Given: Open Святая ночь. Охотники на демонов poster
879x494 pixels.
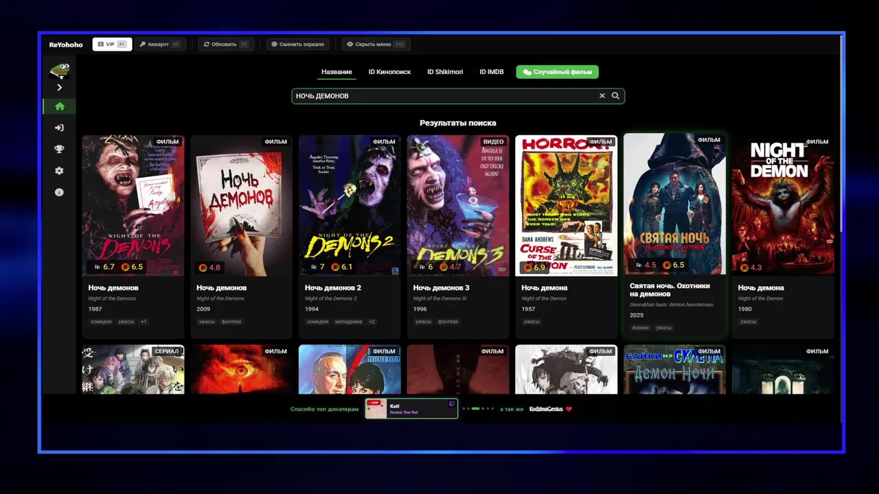Looking at the screenshot, I should pyautogui.click(x=674, y=204).
